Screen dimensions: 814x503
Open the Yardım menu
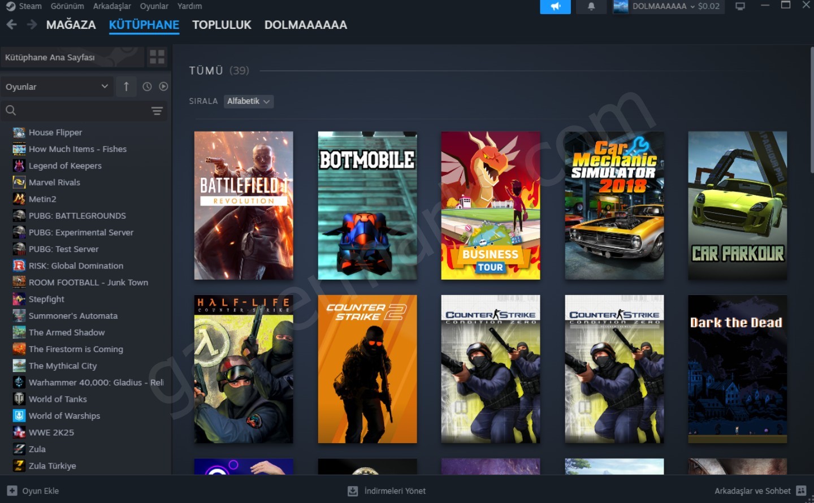tap(189, 6)
